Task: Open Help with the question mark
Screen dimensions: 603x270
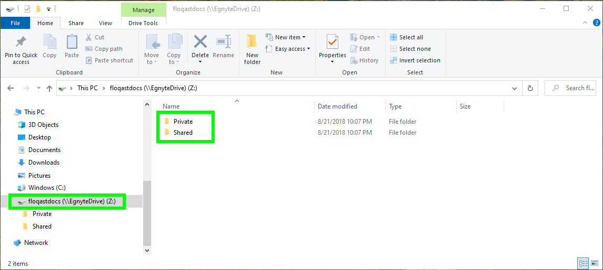Action: point(596,23)
